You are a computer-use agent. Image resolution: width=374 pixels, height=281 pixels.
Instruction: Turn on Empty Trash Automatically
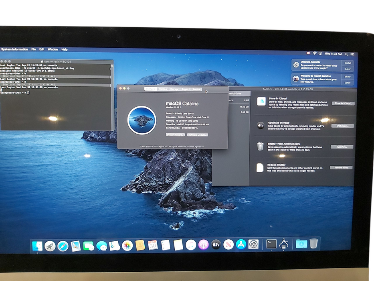(342, 147)
